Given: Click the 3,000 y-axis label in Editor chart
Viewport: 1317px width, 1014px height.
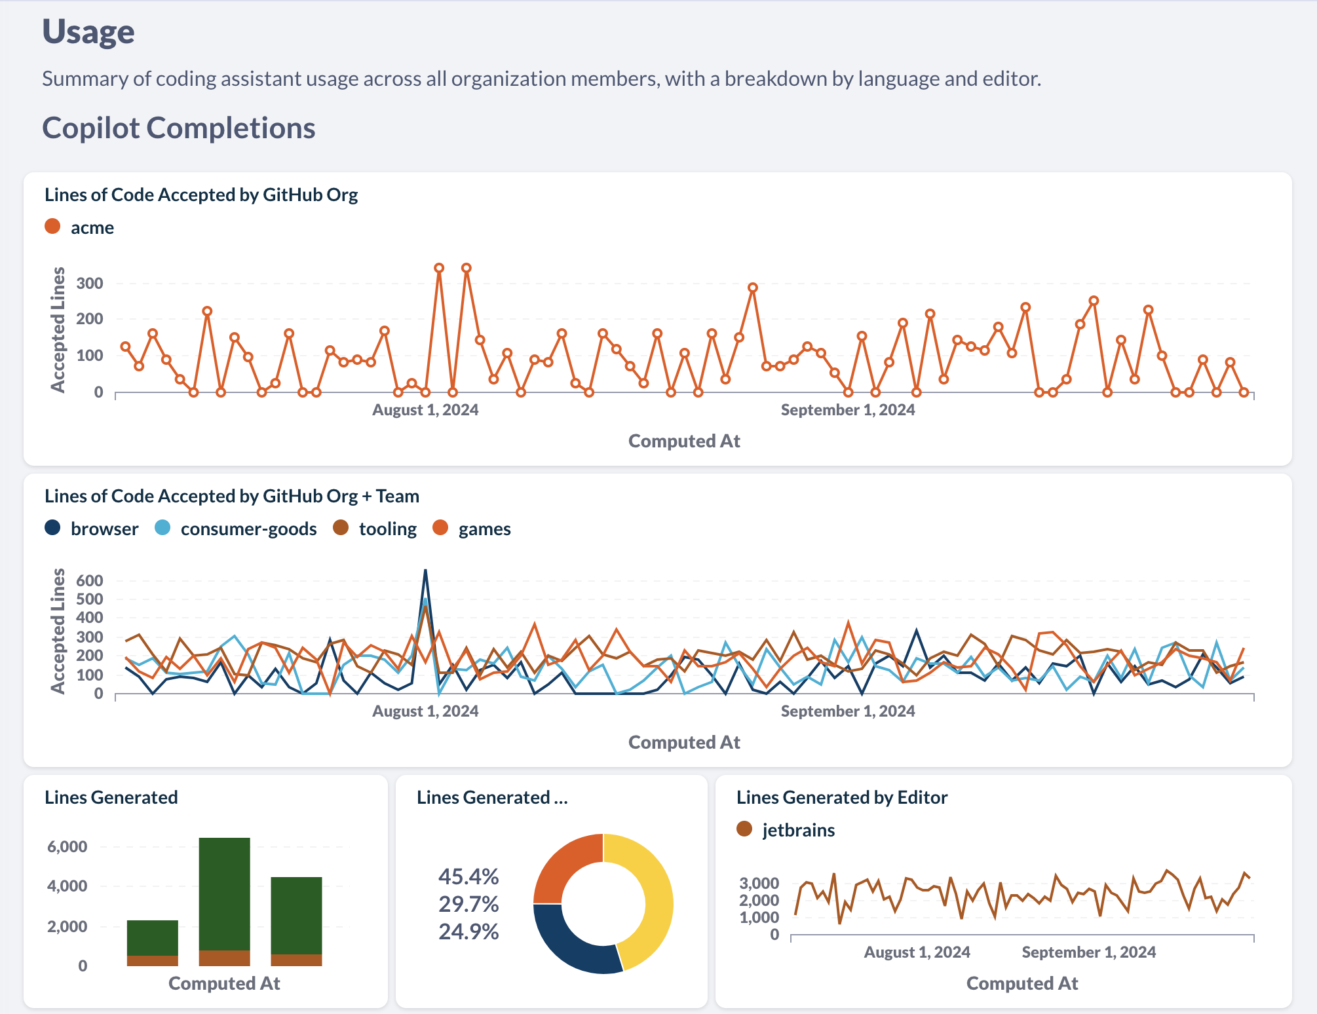Looking at the screenshot, I should (759, 883).
